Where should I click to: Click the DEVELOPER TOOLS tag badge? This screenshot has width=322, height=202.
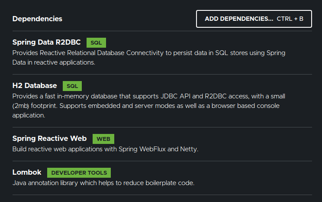[x=79, y=173]
